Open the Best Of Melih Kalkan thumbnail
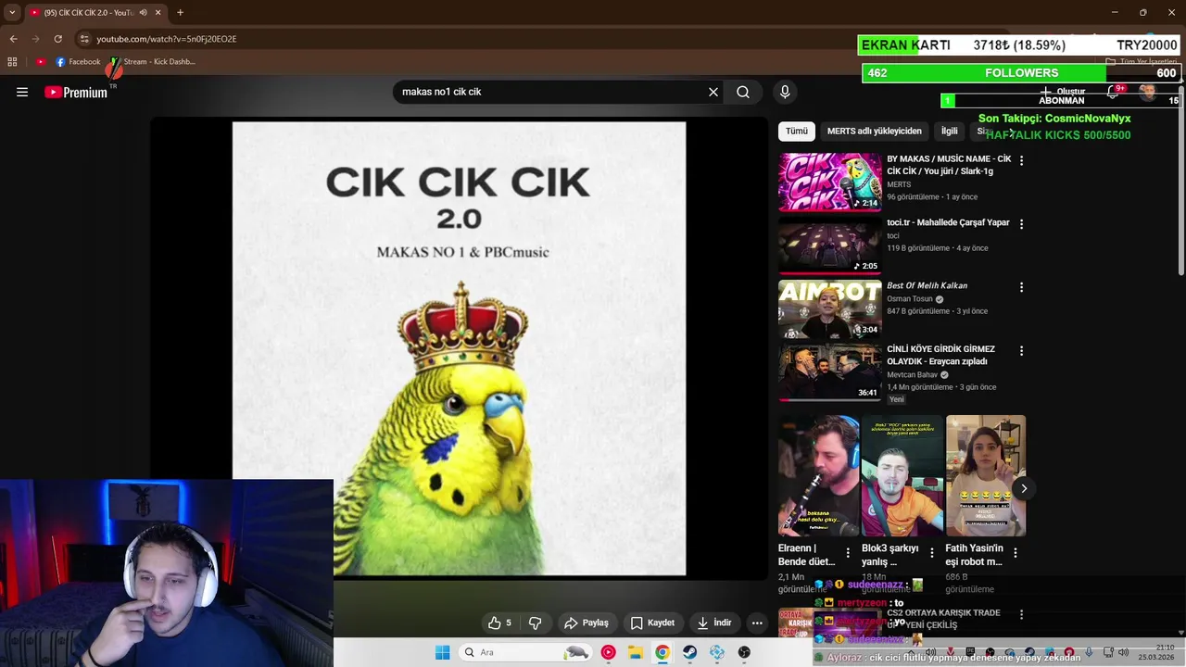1186x667 pixels. (830, 309)
